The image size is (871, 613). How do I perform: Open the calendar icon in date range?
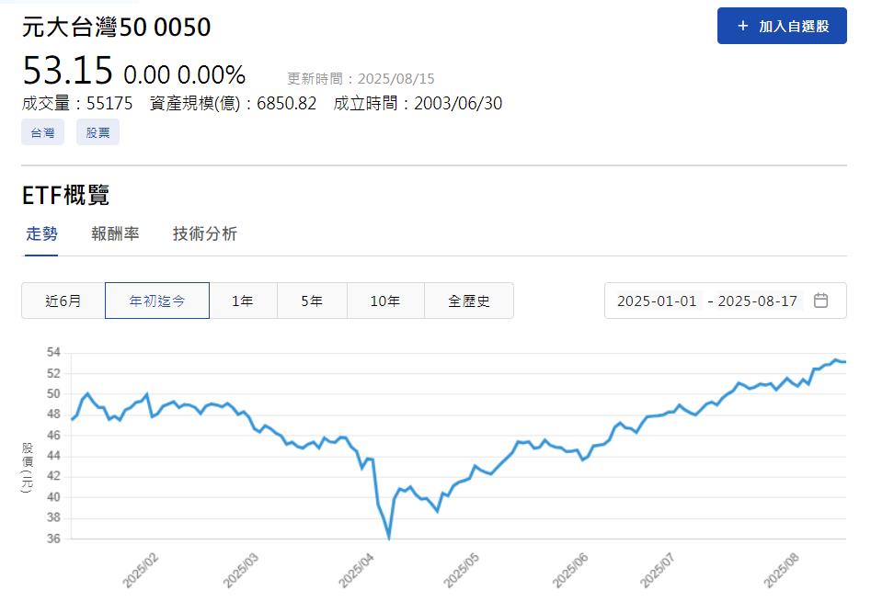coord(820,301)
